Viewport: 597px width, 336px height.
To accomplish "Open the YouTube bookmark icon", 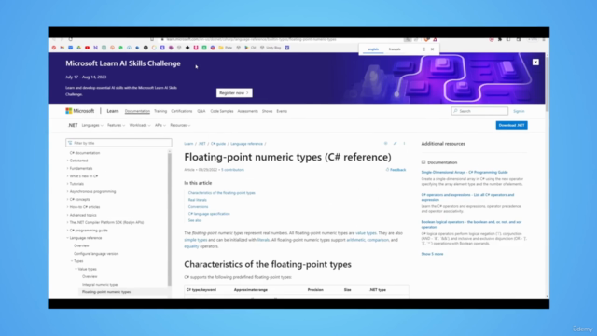I will (x=87, y=48).
